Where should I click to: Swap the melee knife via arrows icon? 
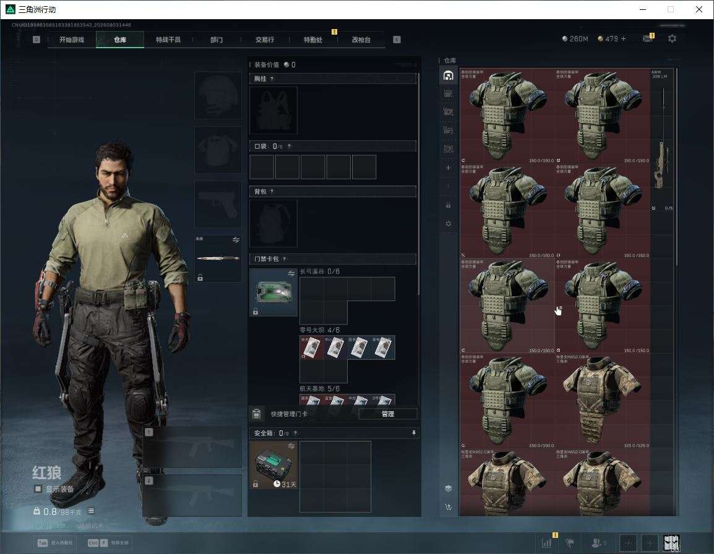click(x=236, y=240)
